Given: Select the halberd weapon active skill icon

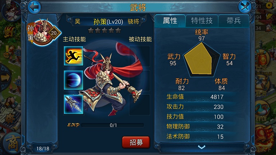Looking at the screenshot, I should pyautogui.click(x=73, y=104).
